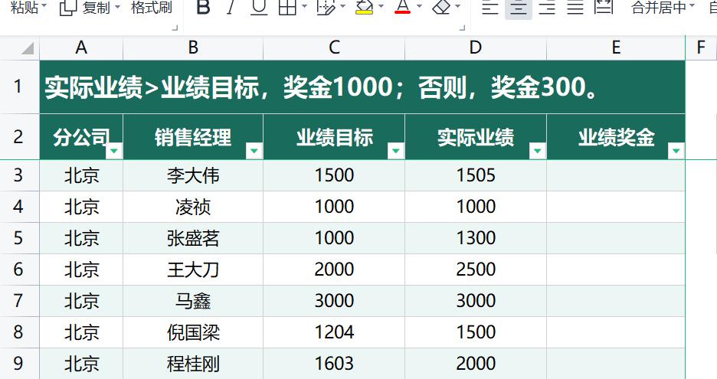
Task: Apply the yellow fill color bucket
Action: (x=365, y=7)
